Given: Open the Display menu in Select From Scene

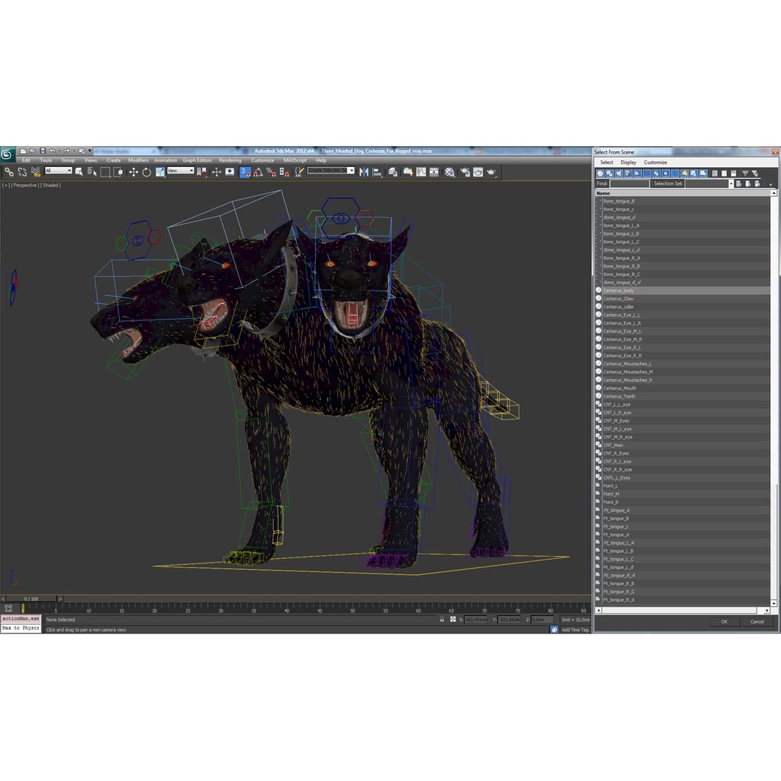Looking at the screenshot, I should [x=628, y=163].
